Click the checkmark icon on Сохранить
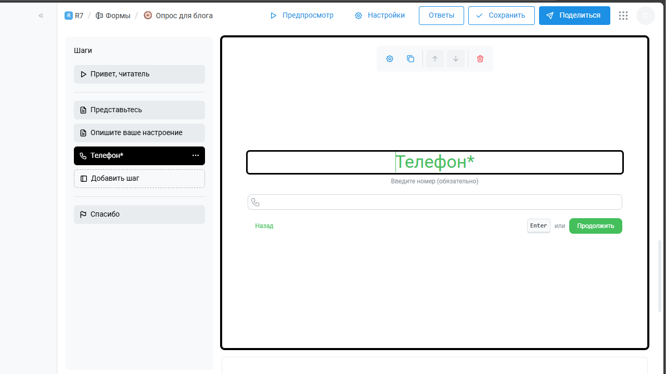Image resolution: width=666 pixels, height=374 pixels. point(479,16)
